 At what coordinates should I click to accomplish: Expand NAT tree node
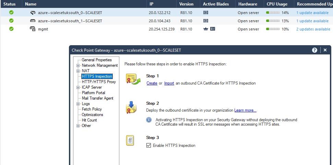pos(78,71)
